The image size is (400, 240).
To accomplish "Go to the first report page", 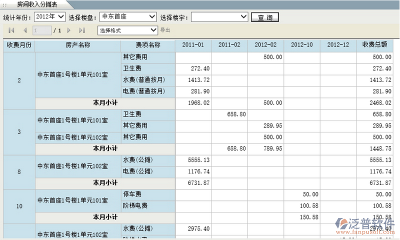I will [11, 30].
